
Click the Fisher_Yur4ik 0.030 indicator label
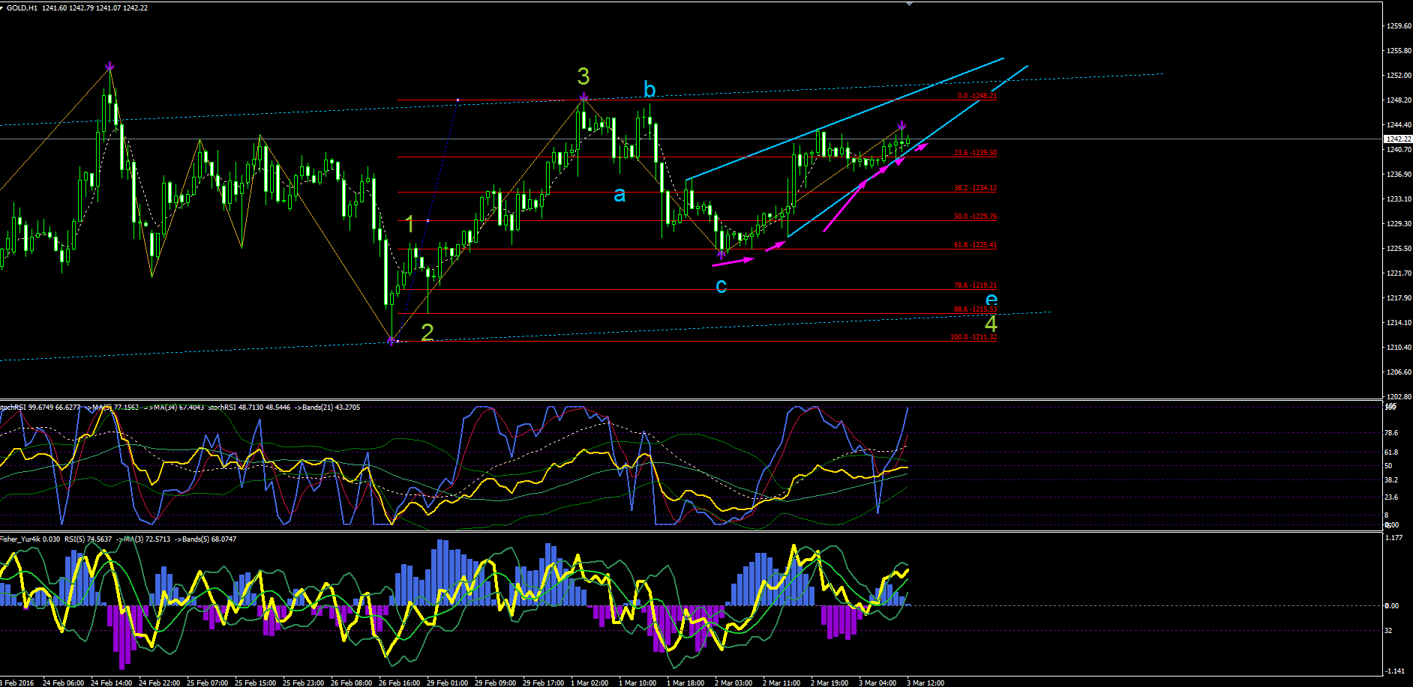pyautogui.click(x=30, y=539)
